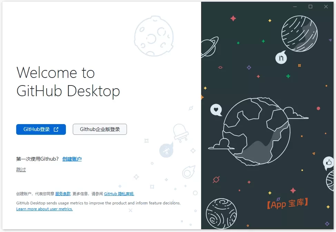Viewport: 336px width, 232px height.
Task: Open the 服务条款 terms of service link
Action: pos(63,194)
